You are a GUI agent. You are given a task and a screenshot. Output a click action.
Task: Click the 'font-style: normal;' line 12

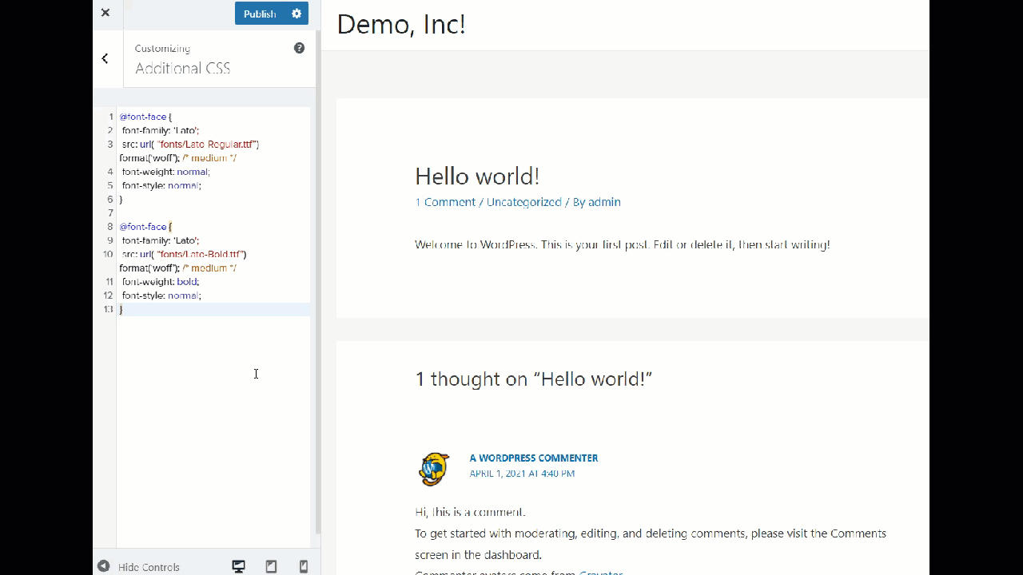[161, 295]
